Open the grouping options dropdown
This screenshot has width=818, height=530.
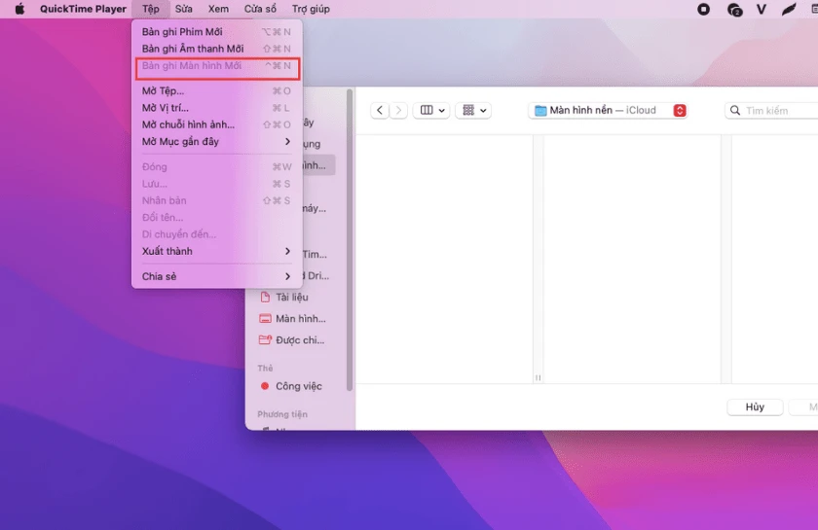[473, 110]
